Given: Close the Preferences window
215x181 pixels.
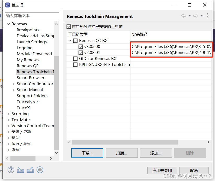Looking at the screenshot, I should click(205, 5).
